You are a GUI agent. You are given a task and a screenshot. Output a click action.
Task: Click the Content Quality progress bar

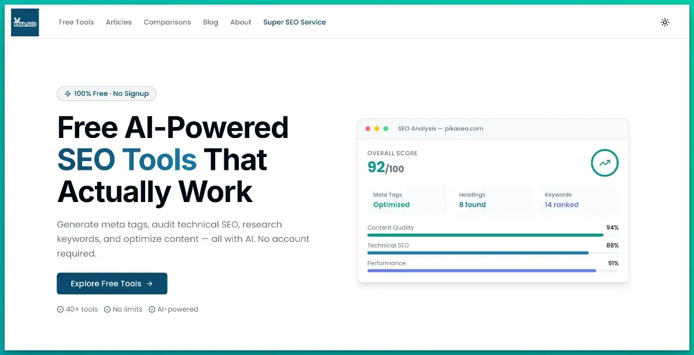[x=493, y=235]
